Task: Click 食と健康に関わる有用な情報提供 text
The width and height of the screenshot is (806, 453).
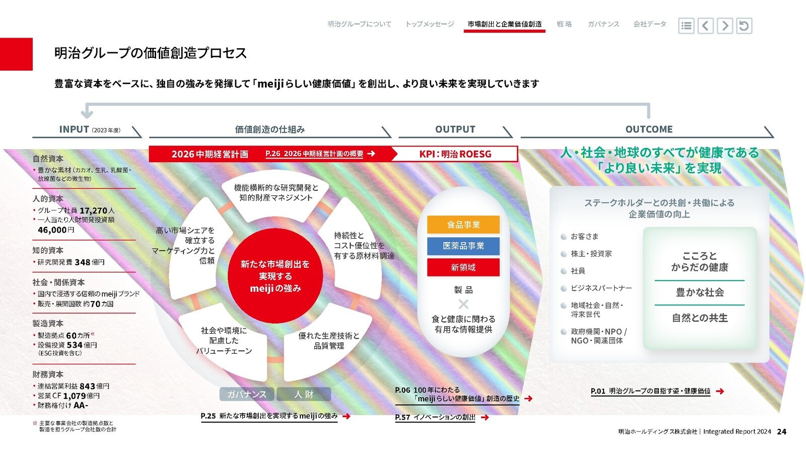Action: [463, 324]
